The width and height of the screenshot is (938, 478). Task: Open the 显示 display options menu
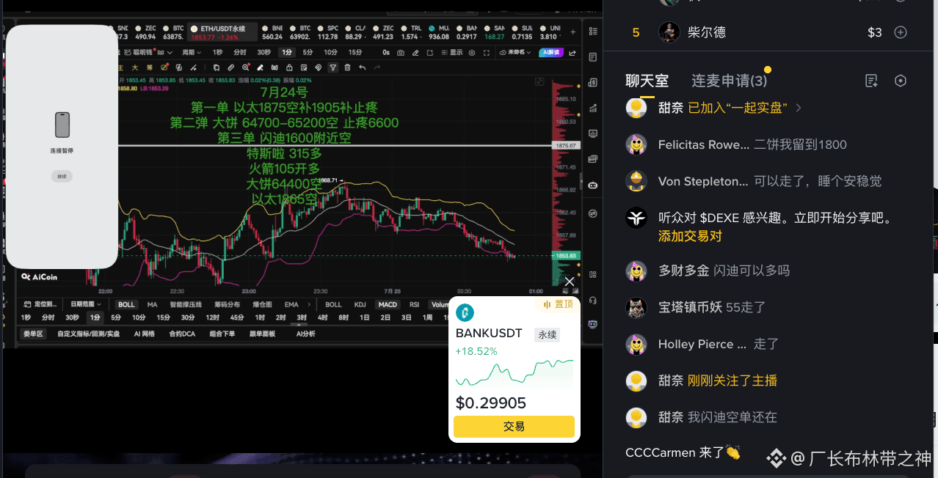pyautogui.click(x=452, y=53)
